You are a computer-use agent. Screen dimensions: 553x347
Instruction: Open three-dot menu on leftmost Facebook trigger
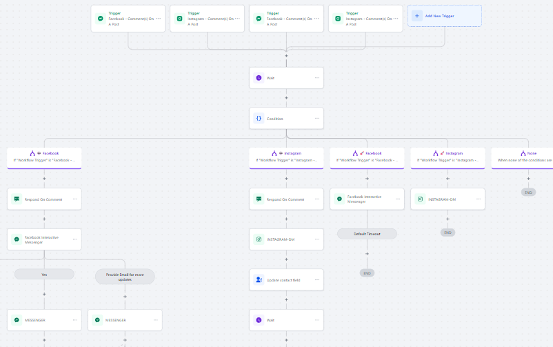pyautogui.click(x=158, y=19)
